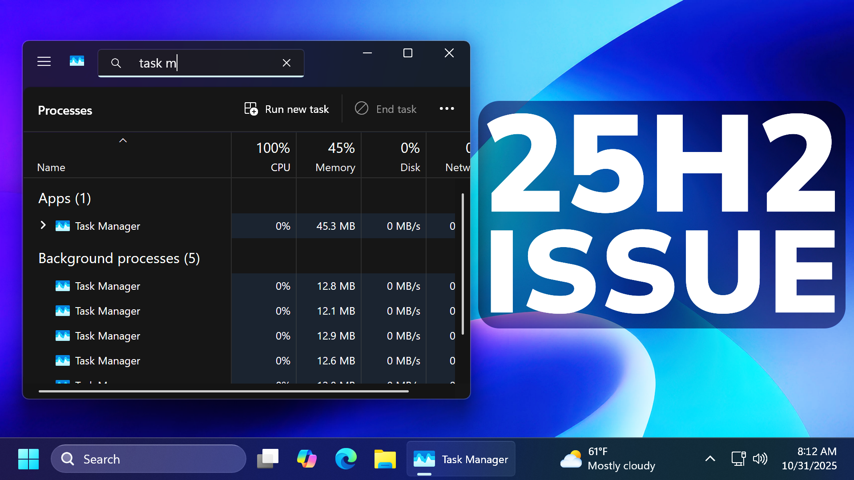Open Copilot from the taskbar
854x480 pixels.
tap(307, 459)
